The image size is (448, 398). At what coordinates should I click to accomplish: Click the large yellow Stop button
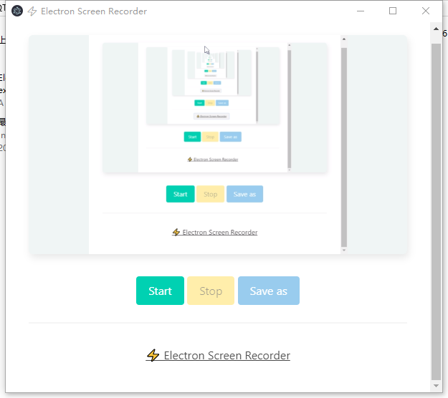tap(211, 291)
